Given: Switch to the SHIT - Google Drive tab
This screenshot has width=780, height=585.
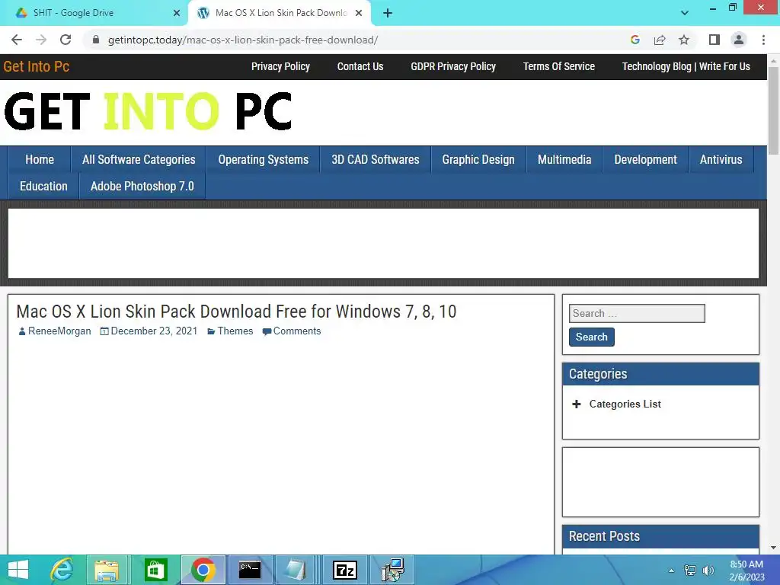Looking at the screenshot, I should coord(94,13).
